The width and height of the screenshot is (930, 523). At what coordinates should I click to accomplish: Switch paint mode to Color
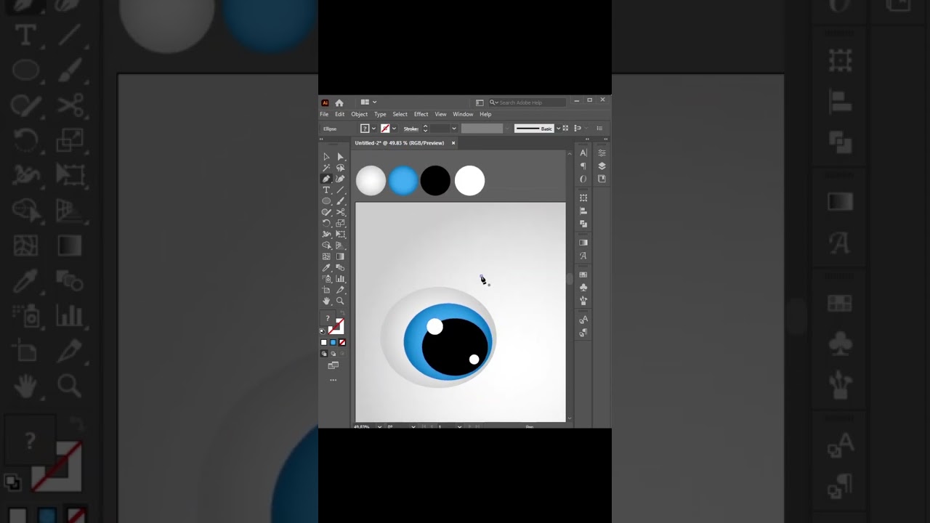point(324,342)
